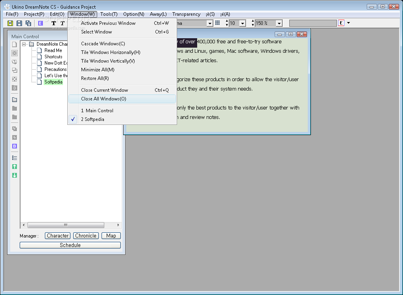Click text '400,000 free and free-to-try software'

coord(239,42)
